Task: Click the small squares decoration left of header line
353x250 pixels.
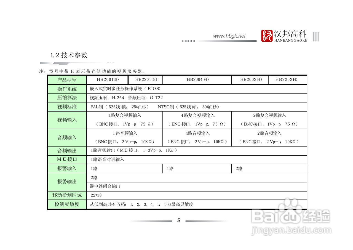Action: pos(188,41)
